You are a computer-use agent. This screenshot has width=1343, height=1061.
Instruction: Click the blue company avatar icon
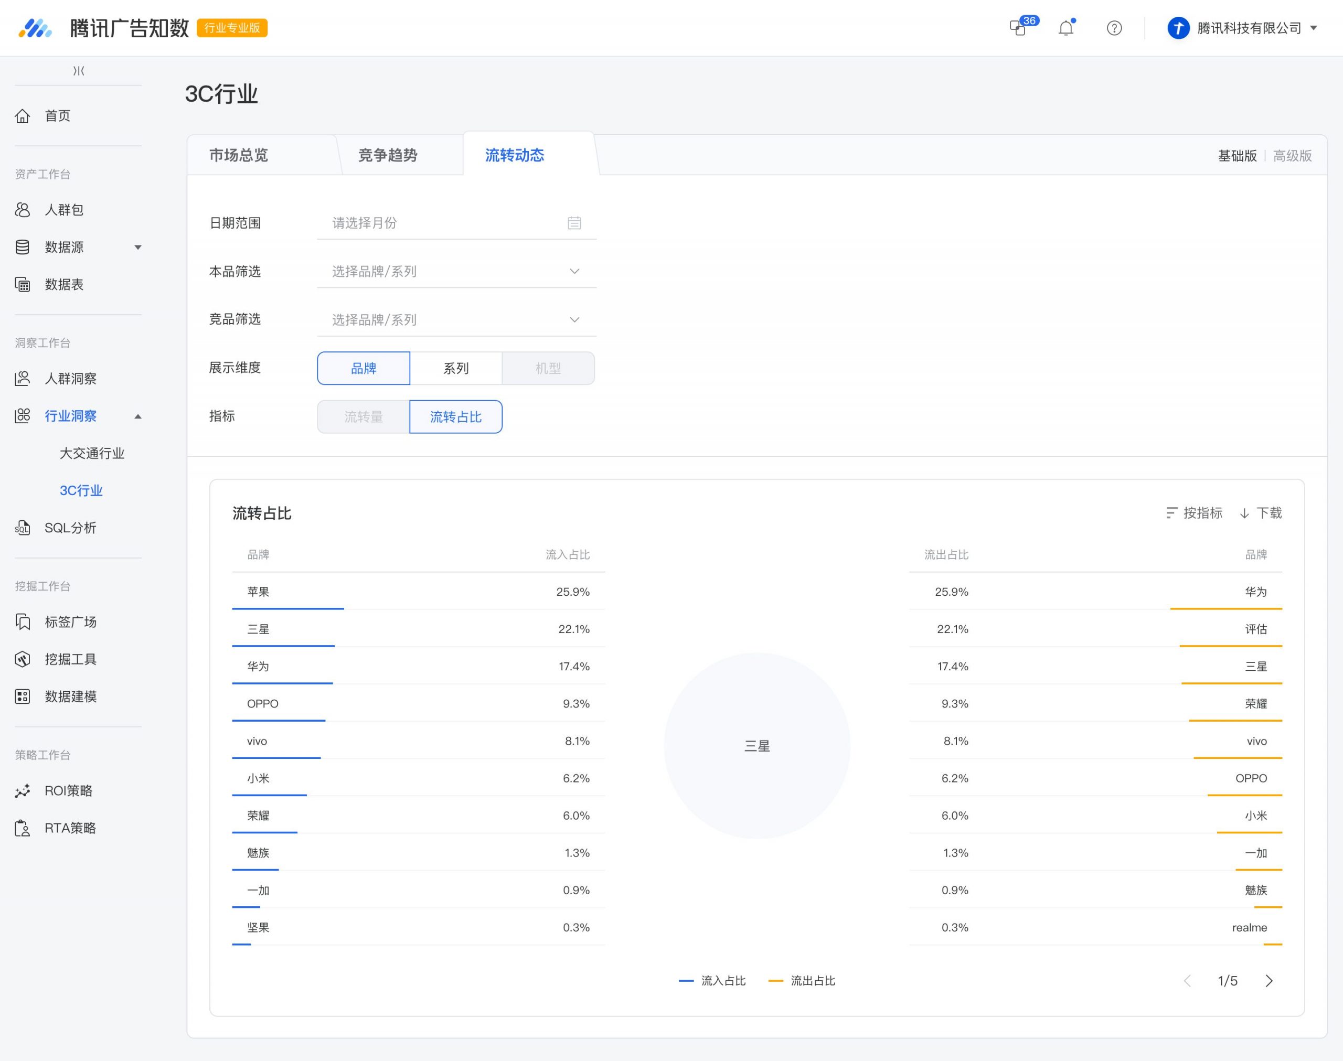[1178, 28]
